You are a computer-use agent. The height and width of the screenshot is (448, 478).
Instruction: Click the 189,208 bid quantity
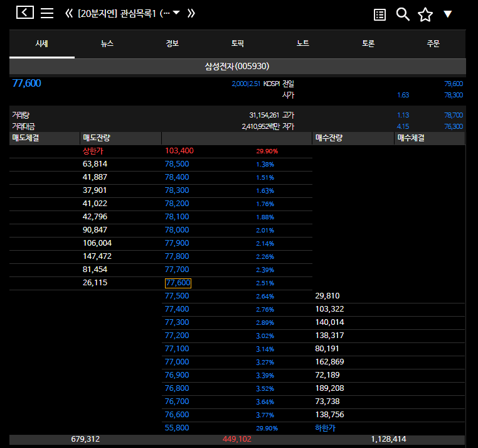pyautogui.click(x=329, y=388)
